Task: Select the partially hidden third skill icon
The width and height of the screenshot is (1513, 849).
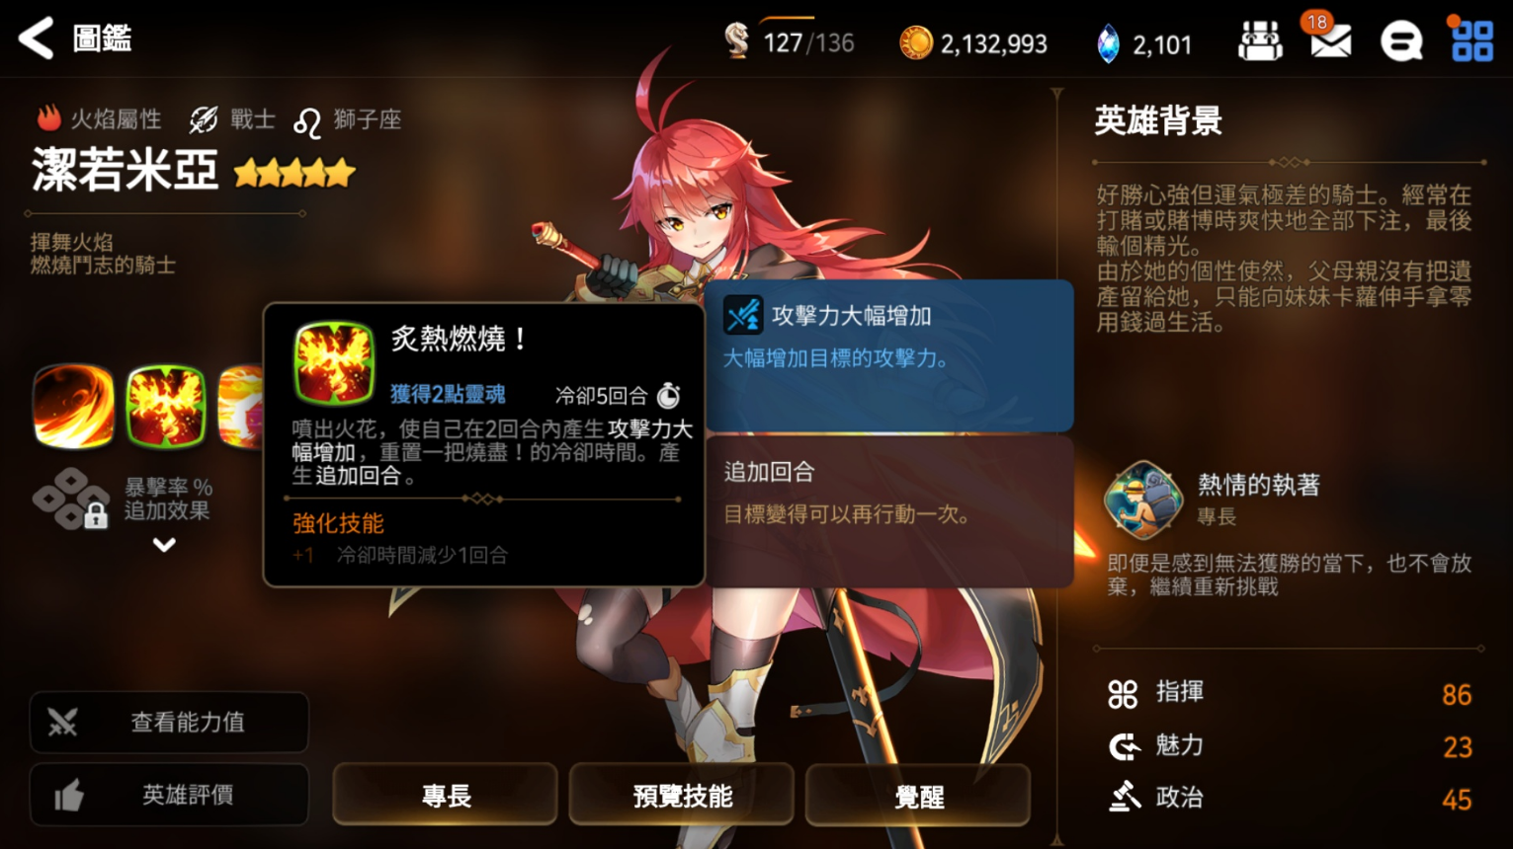Action: point(240,407)
